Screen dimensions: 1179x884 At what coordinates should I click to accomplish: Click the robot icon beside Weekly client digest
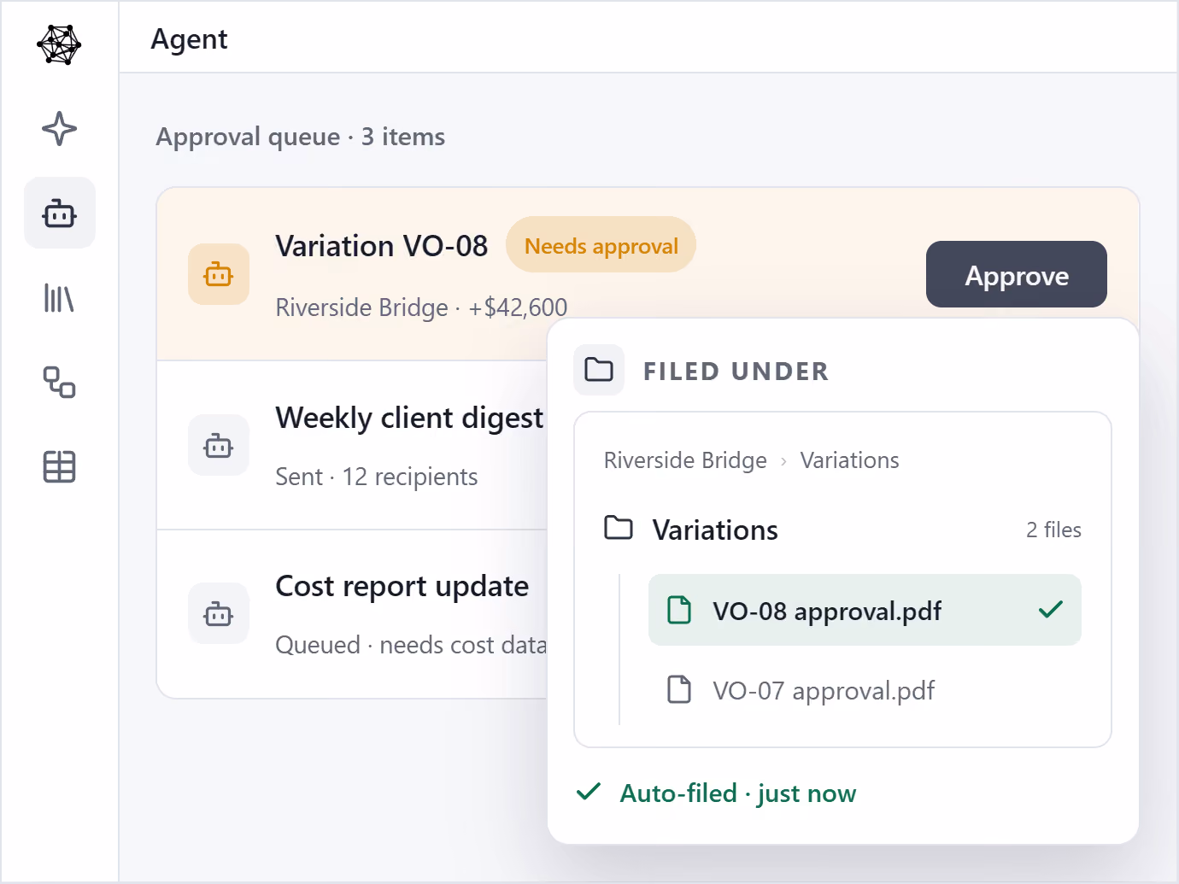(219, 445)
